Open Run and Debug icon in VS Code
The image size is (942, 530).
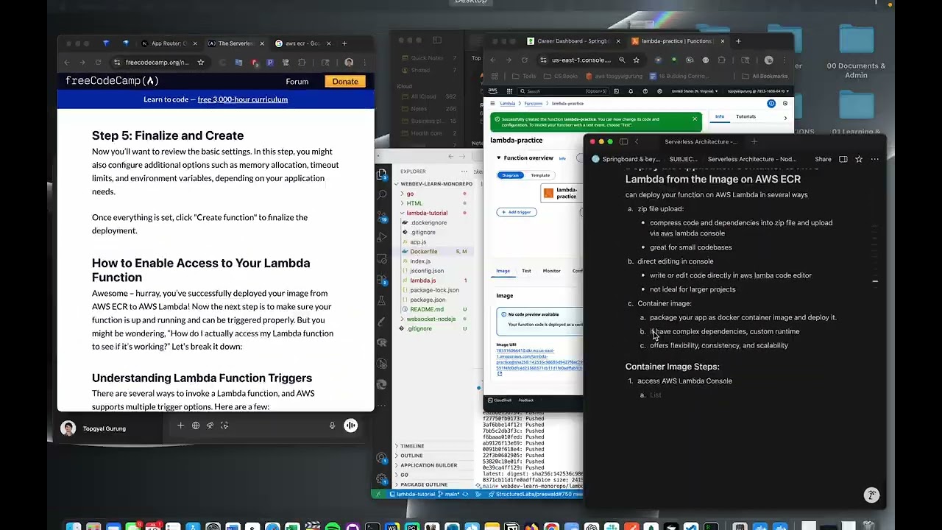pyautogui.click(x=381, y=239)
